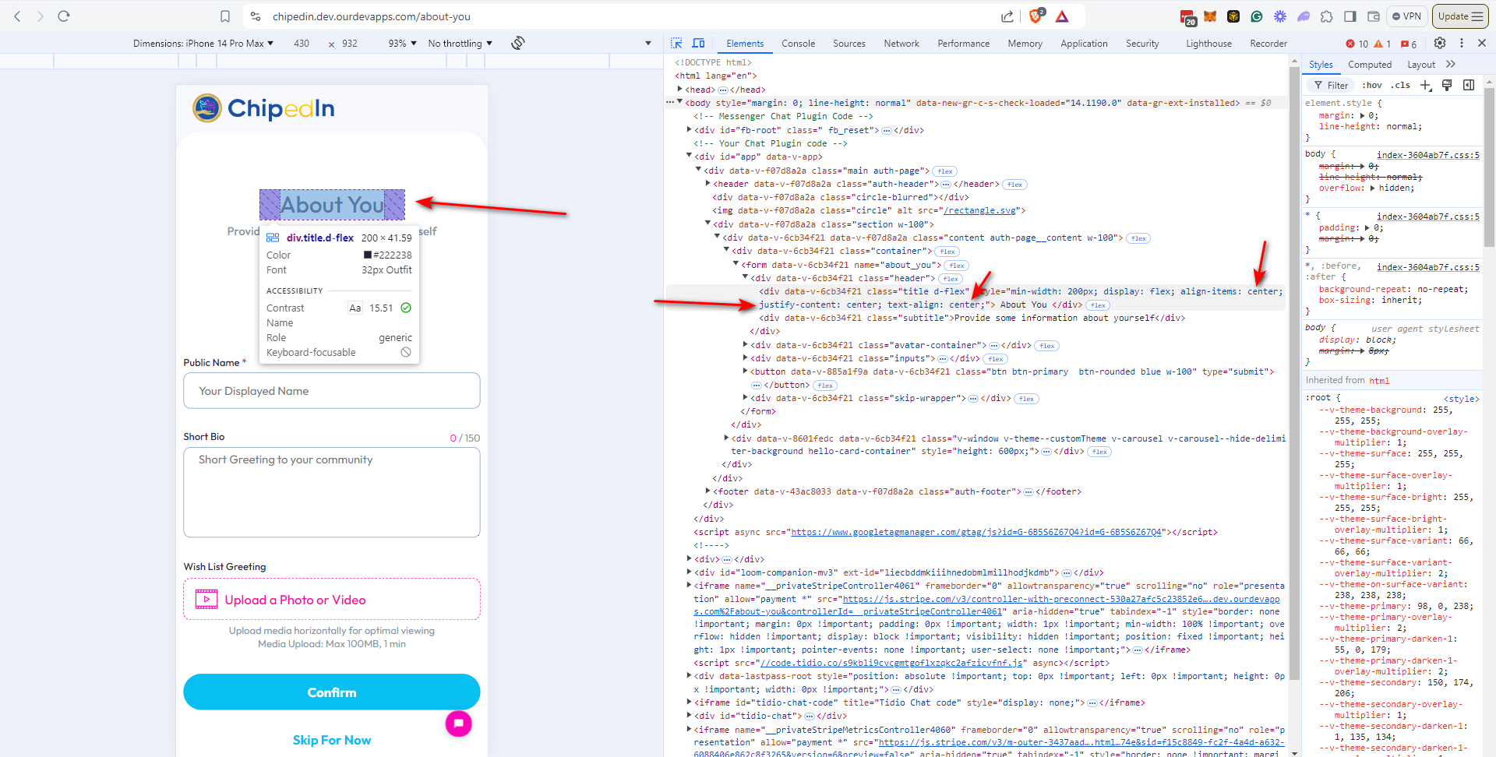
Task: Add a new style rule with plus icon
Action: pyautogui.click(x=1426, y=85)
